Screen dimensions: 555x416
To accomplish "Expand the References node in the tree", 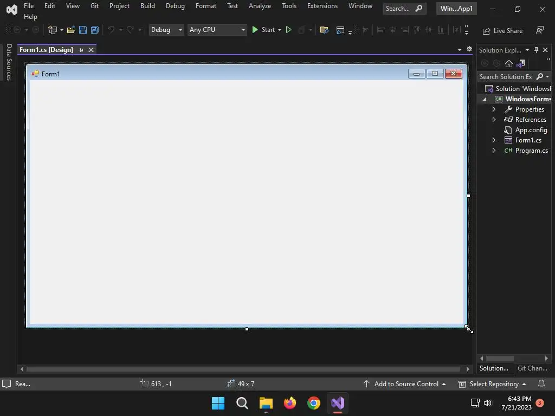I will [x=494, y=120].
